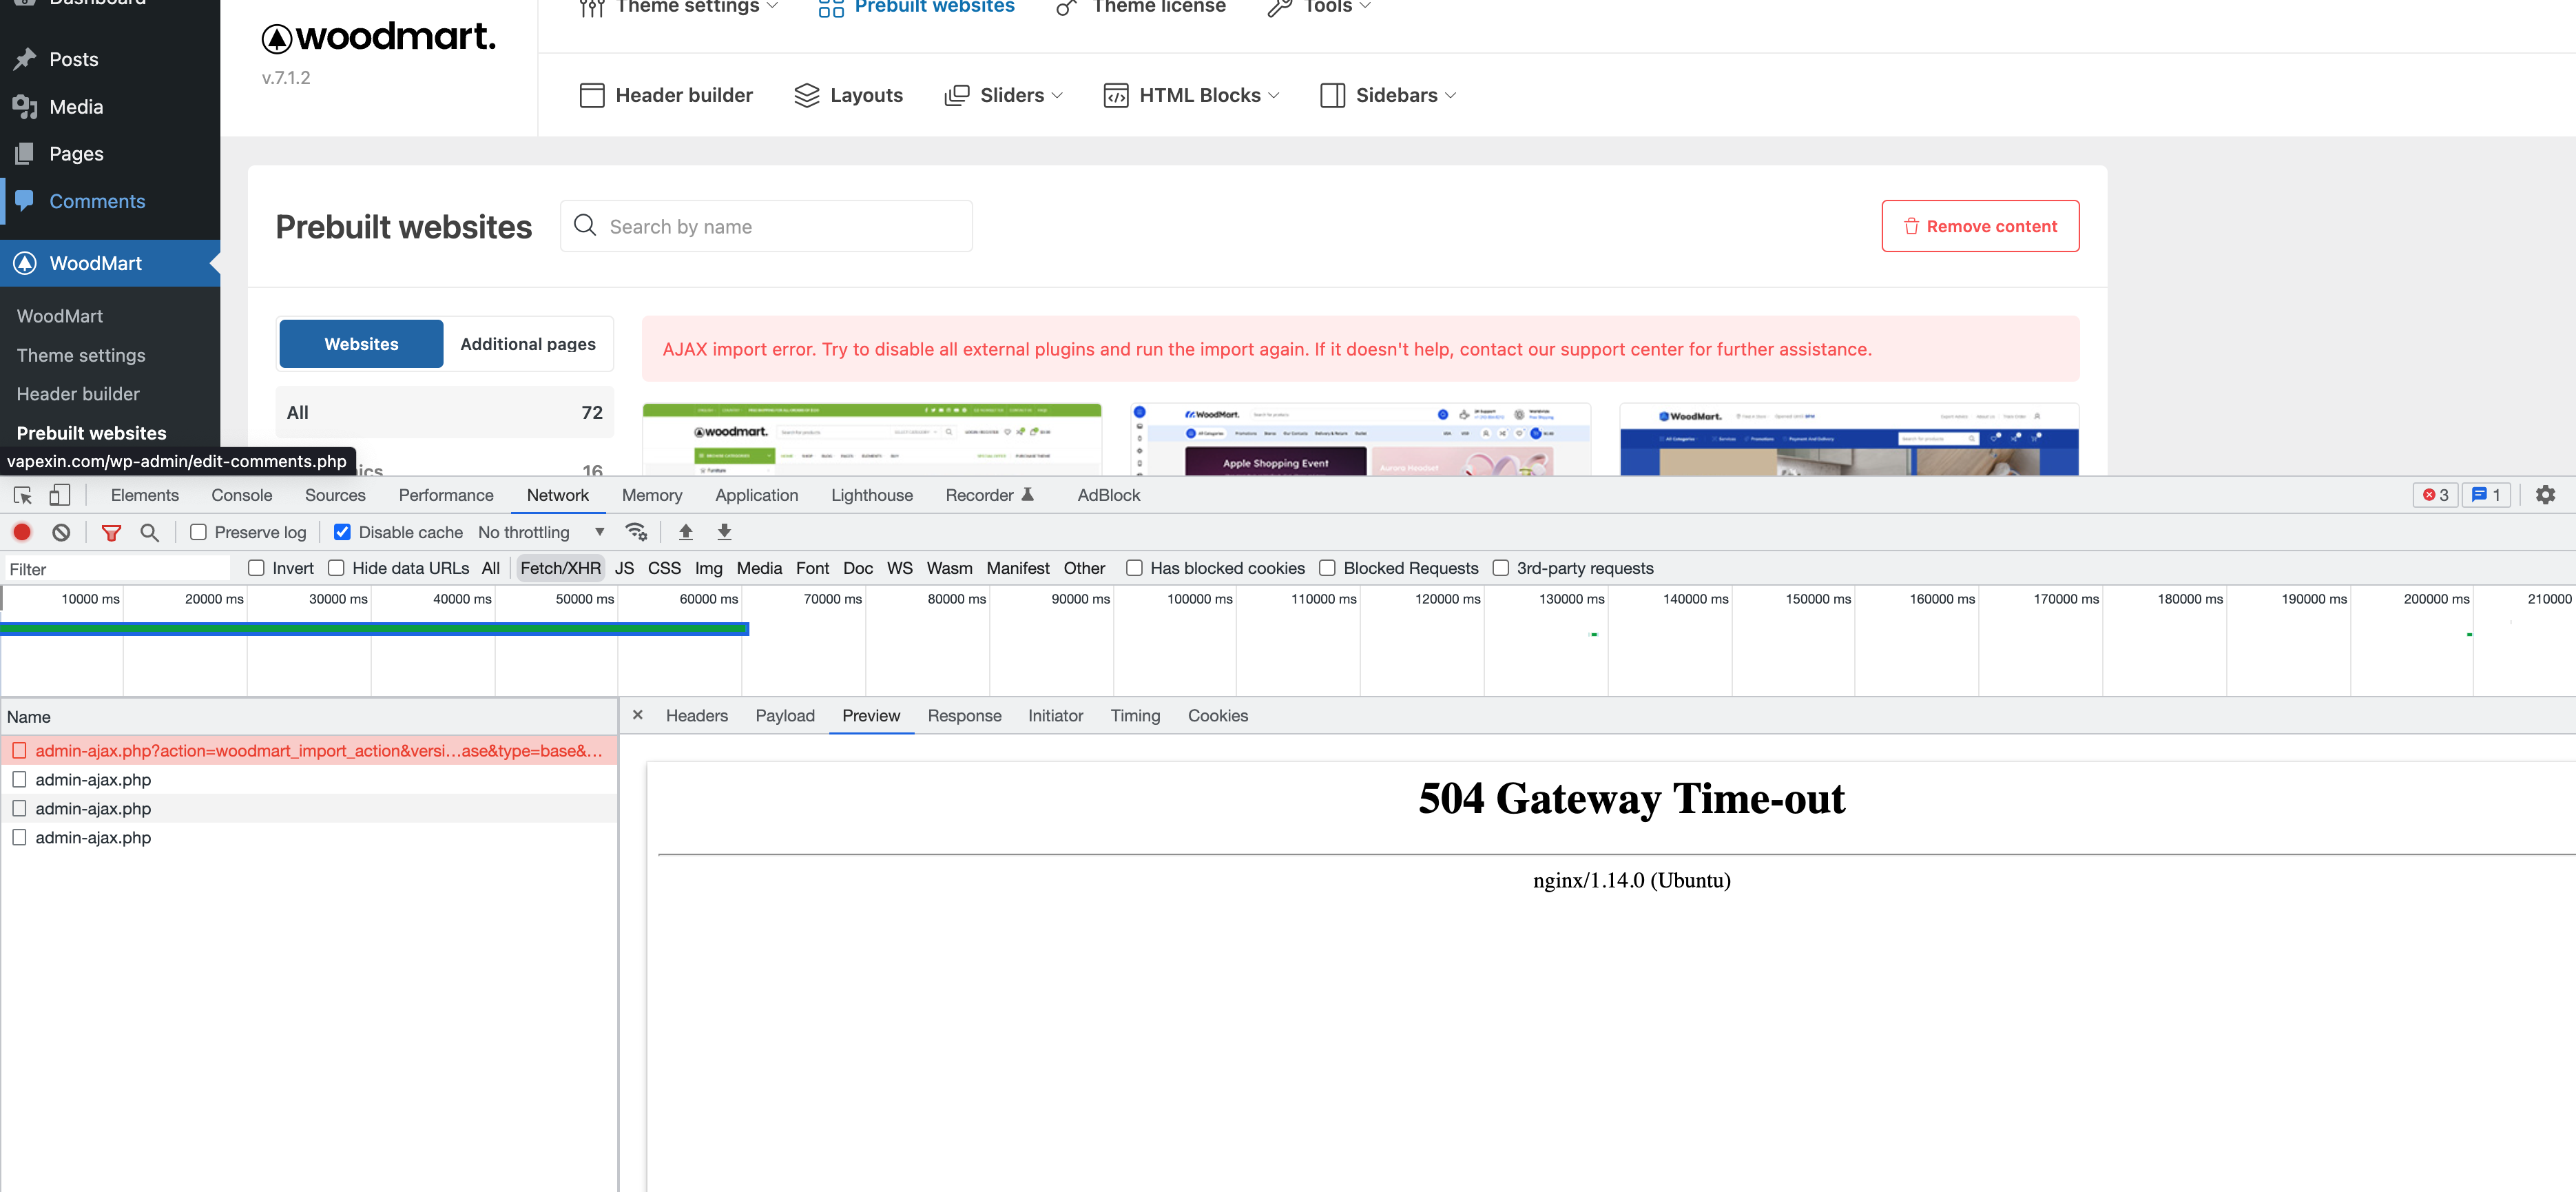Image resolution: width=2576 pixels, height=1192 pixels.
Task: Click the Additional pages button
Action: [x=527, y=344]
